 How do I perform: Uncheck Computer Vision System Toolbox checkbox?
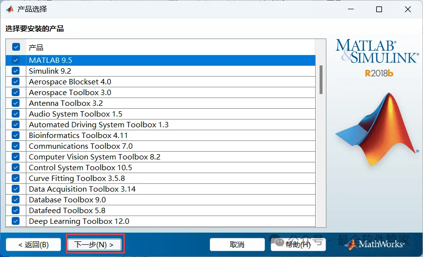(16, 157)
